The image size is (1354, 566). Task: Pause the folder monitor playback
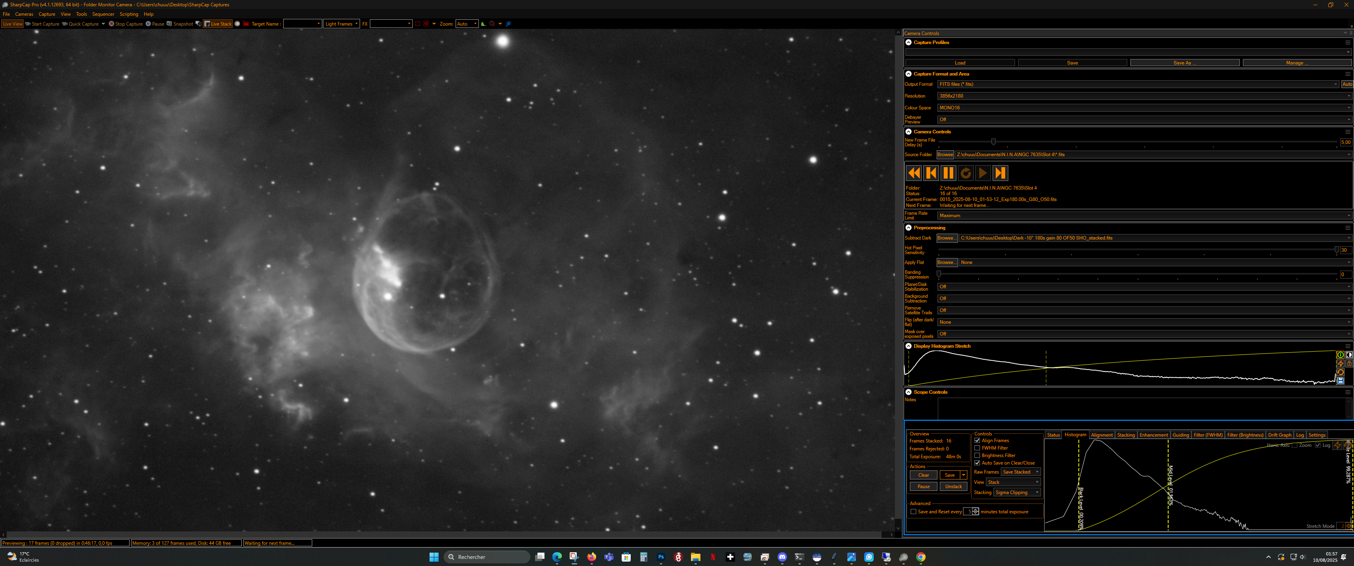point(948,173)
